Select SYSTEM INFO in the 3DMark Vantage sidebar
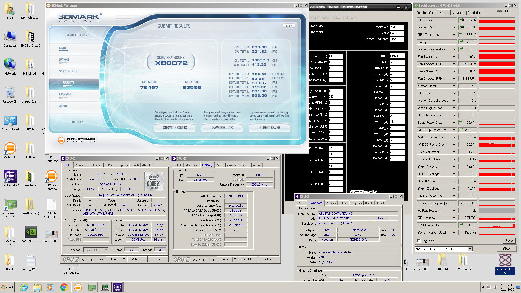This screenshot has height=293, width=521. tap(68, 71)
